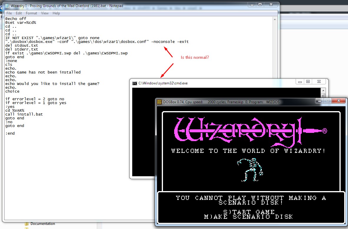Click the ':end' label line

pos(10,133)
